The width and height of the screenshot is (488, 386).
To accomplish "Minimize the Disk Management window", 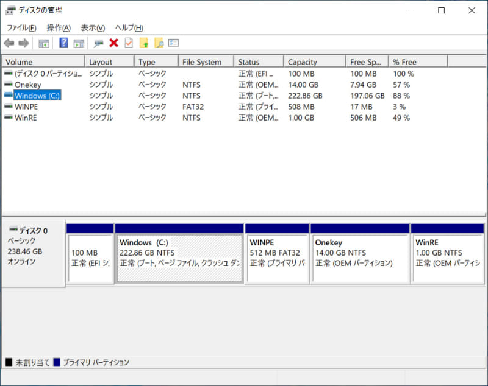I will 411,10.
